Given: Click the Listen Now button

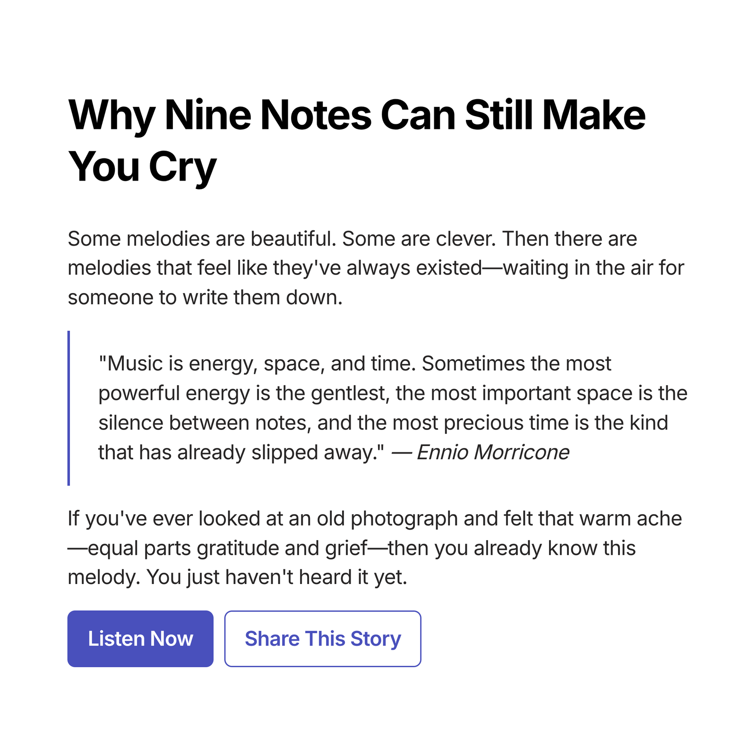Looking at the screenshot, I should (x=140, y=638).
